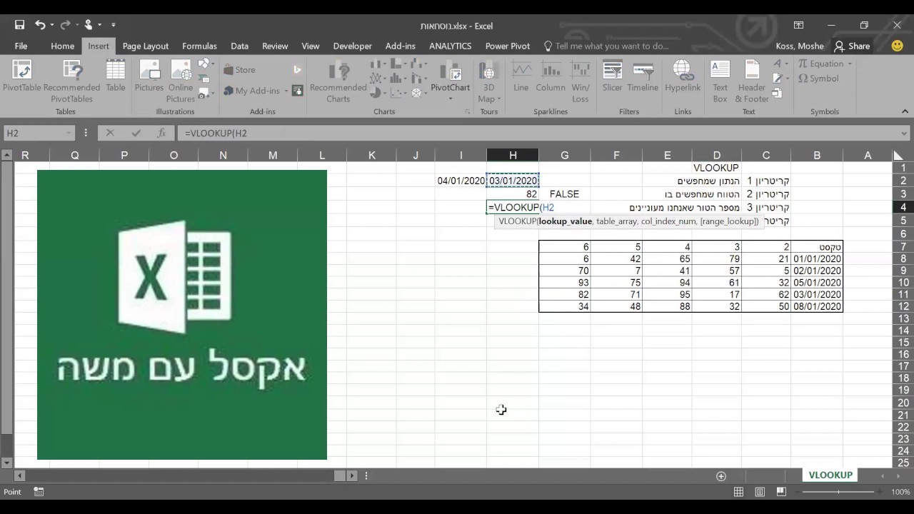Confirm the formula with the checkmark
The width and height of the screenshot is (914, 514).
[x=136, y=133]
